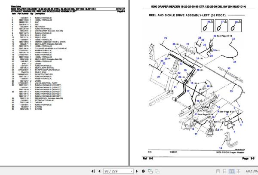This screenshot has width=258, height=175.
Task: Click the O-ring detail box labeled 37
Action: pos(221,26)
